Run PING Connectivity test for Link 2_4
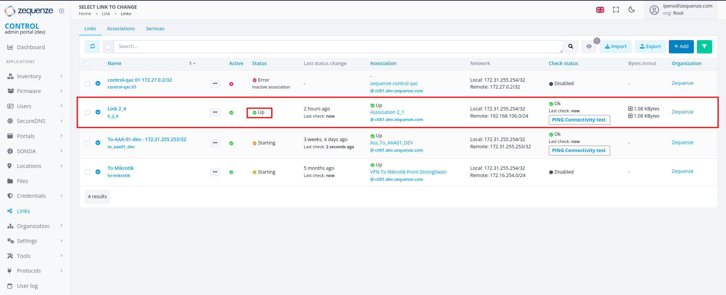Image resolution: width=726 pixels, height=295 pixels. point(579,120)
